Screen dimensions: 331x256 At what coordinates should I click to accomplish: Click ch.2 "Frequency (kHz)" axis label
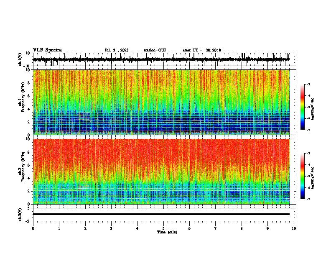coord(23,166)
